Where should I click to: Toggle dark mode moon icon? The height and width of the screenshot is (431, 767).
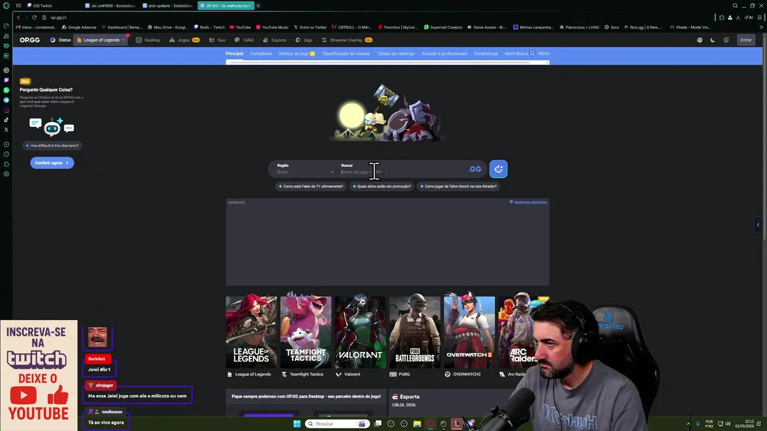[x=712, y=40]
